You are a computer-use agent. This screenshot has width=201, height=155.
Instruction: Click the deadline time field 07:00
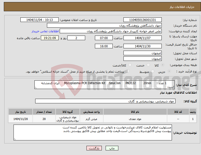click(104, 38)
